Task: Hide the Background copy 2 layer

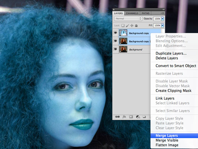Action: pos(116,41)
